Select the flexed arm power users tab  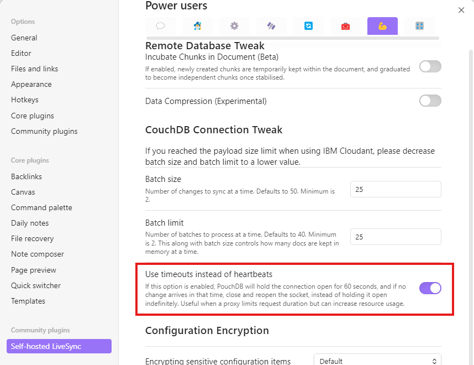[382, 26]
